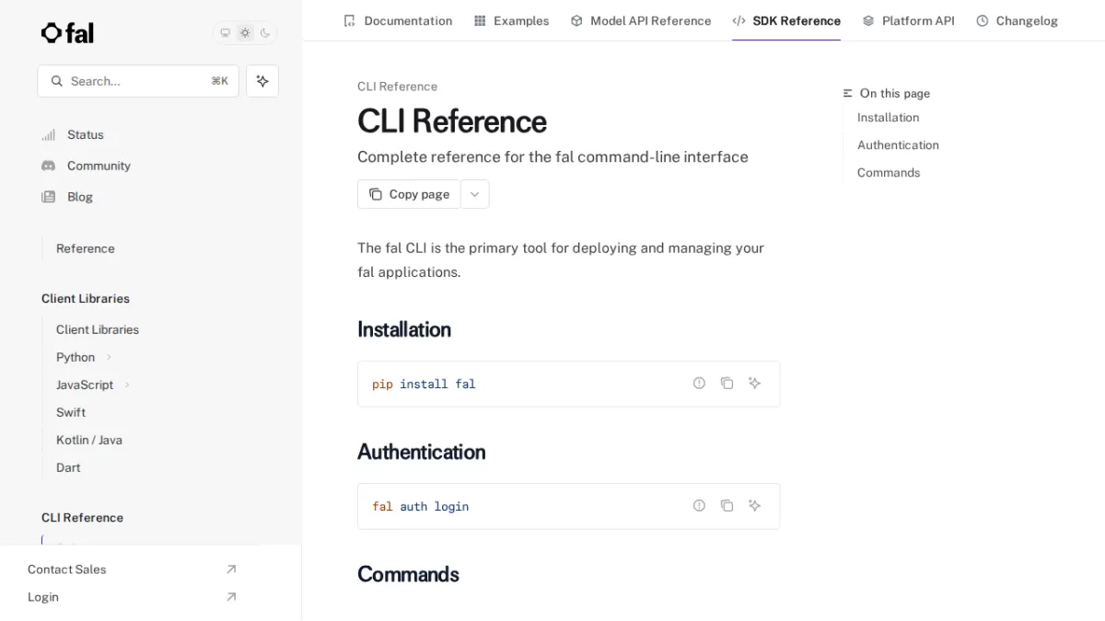Expand the JavaScript sidebar chevron

(x=127, y=385)
